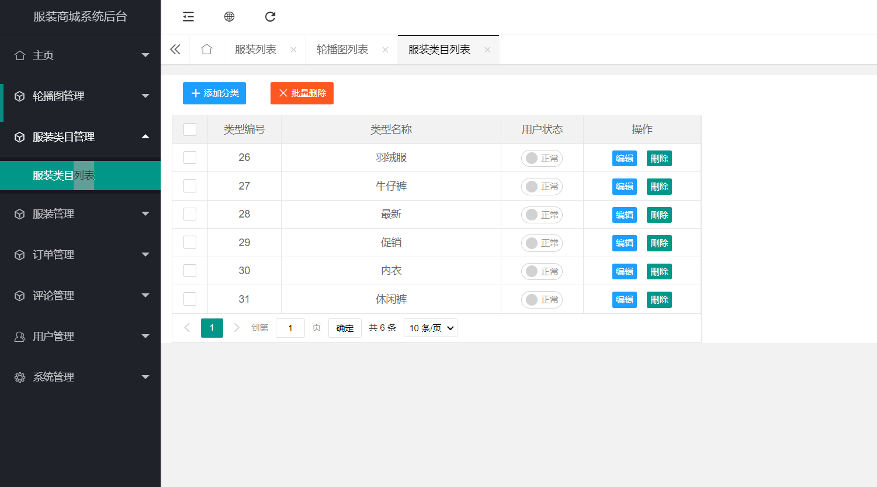Open the 10条/页 page size dropdown

[x=431, y=328]
